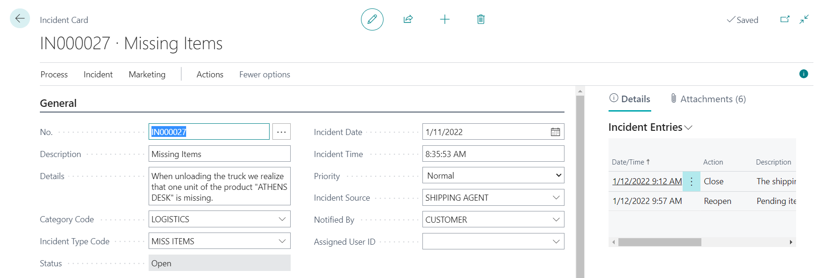Switch to the Details tab

(630, 99)
